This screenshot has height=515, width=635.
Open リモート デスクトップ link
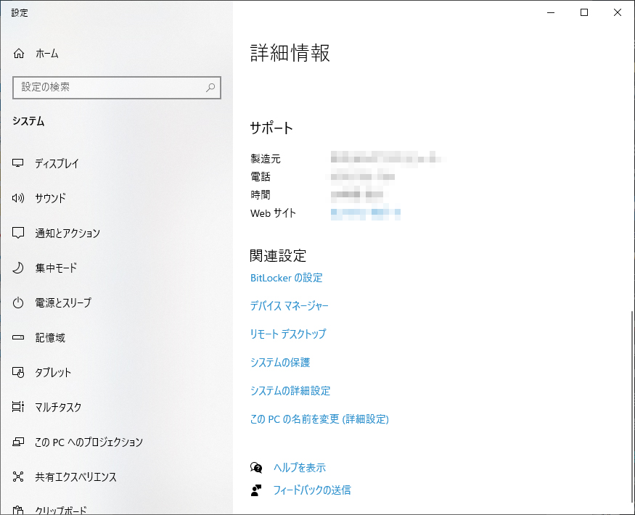[287, 334]
